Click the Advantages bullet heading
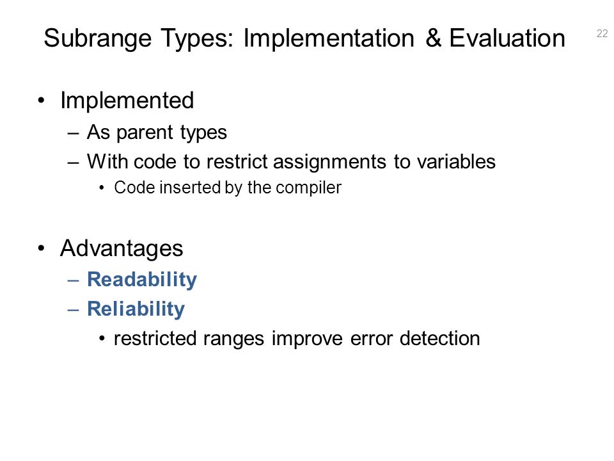The height and width of the screenshot is (461, 614). coord(122,248)
